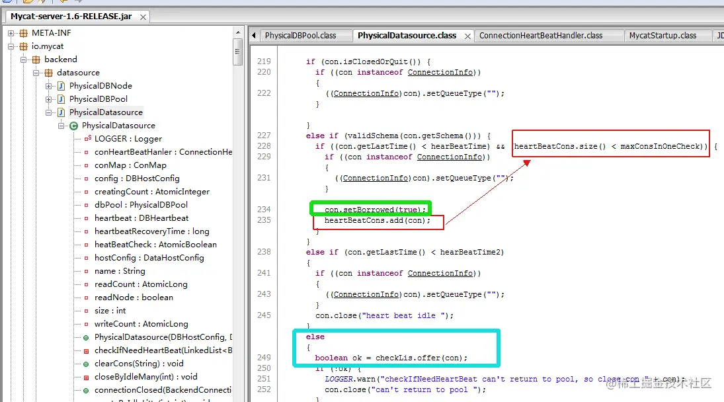Follow the ConnectionInfo link on line 243
Screen dimensions: 724x402
click(x=366, y=294)
